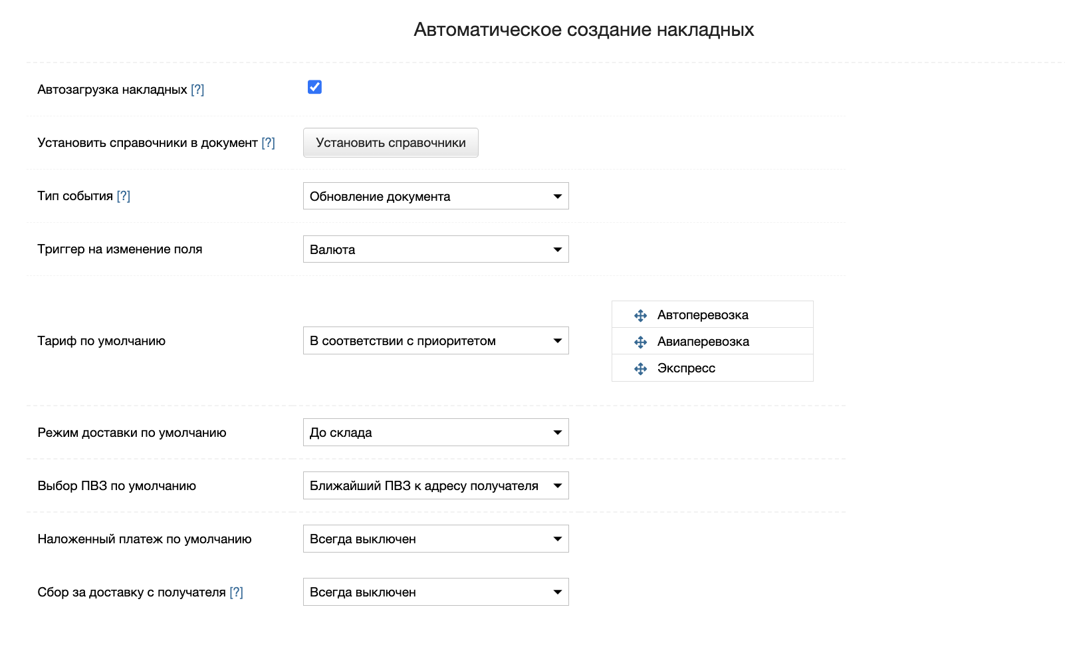Open the Тип события dropdown
1065x649 pixels.
tap(435, 196)
